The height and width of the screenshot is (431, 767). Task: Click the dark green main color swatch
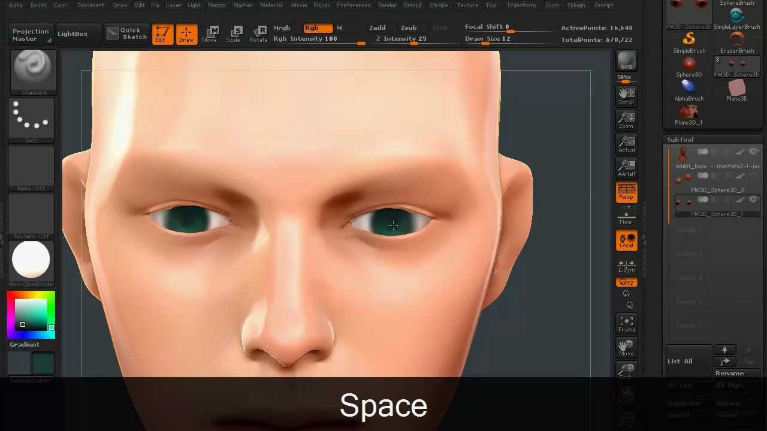tap(43, 363)
